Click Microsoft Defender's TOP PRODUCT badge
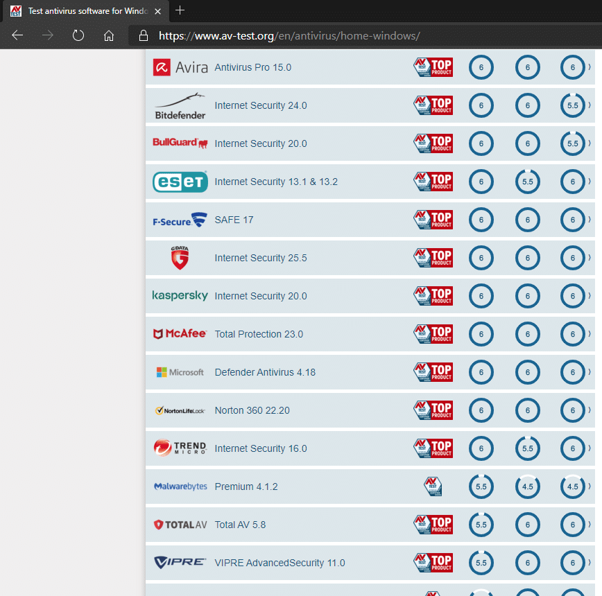 433,372
